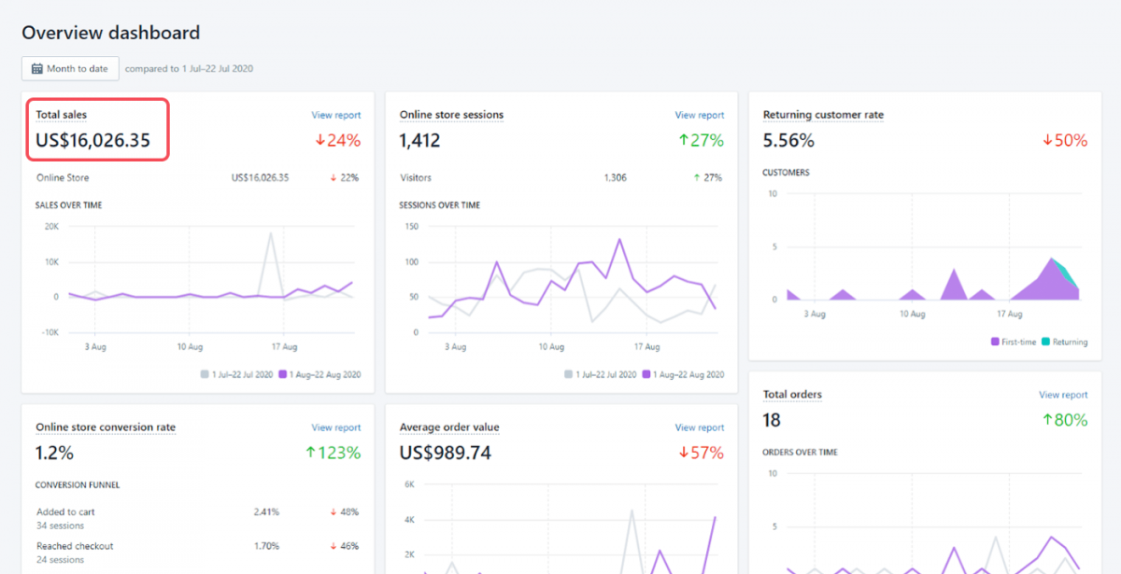The width and height of the screenshot is (1121, 574).
Task: Click the Returning customer rate title
Action: click(x=823, y=115)
